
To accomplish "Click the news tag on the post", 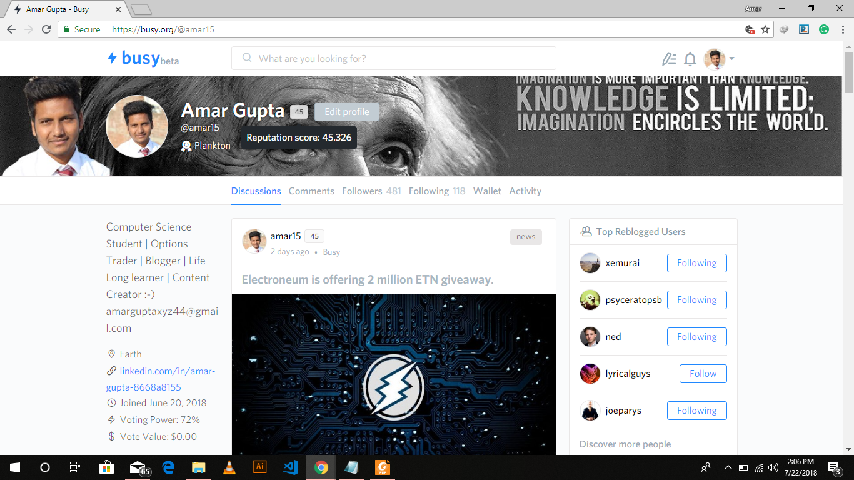I will point(526,237).
